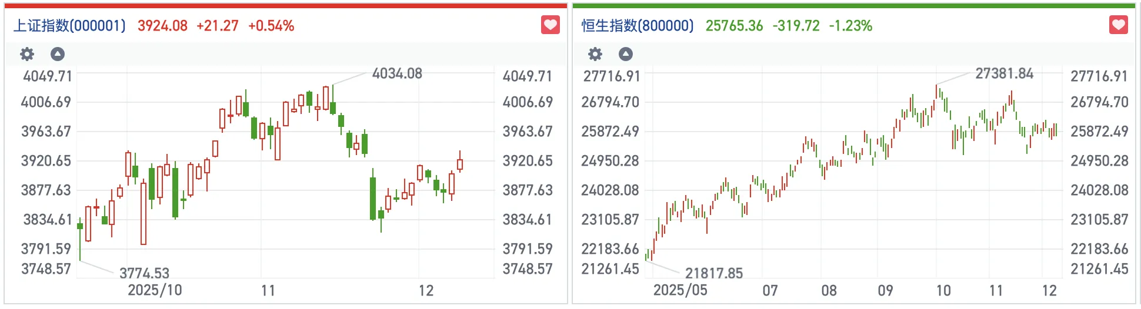The image size is (1141, 309).
Task: Collapse the 上证指数 chart with arrow icon
Action: click(x=58, y=55)
